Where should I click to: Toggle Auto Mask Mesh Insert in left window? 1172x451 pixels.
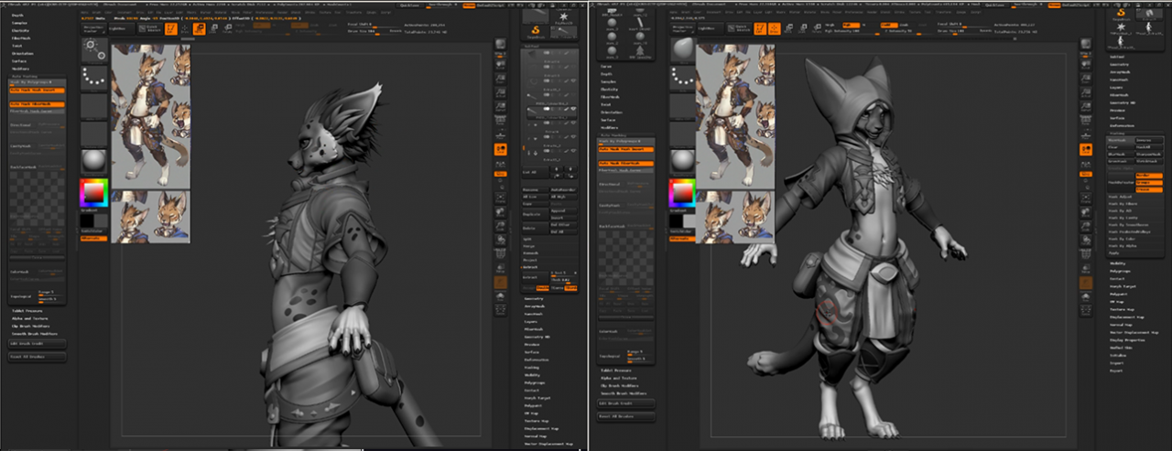pos(37,91)
